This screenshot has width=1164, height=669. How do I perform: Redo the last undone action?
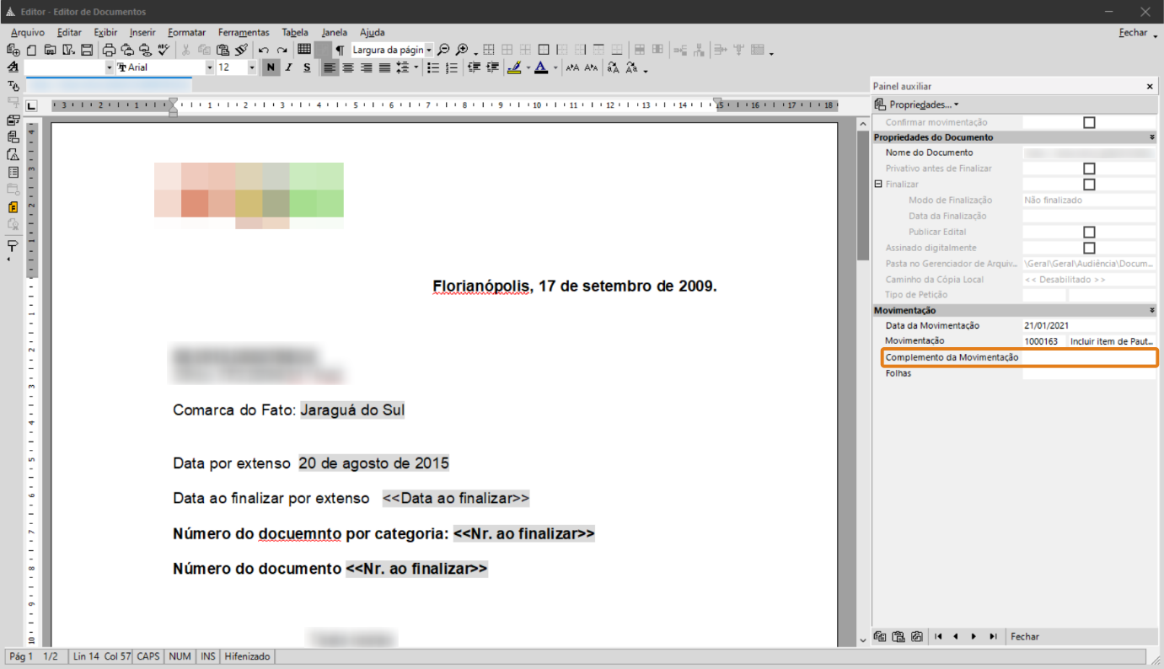click(x=282, y=50)
